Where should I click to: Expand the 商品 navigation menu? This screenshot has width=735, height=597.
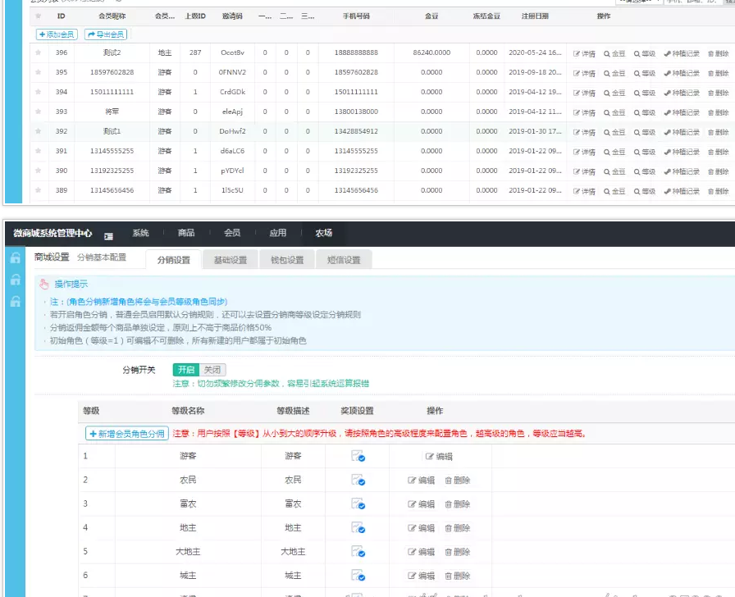(186, 234)
